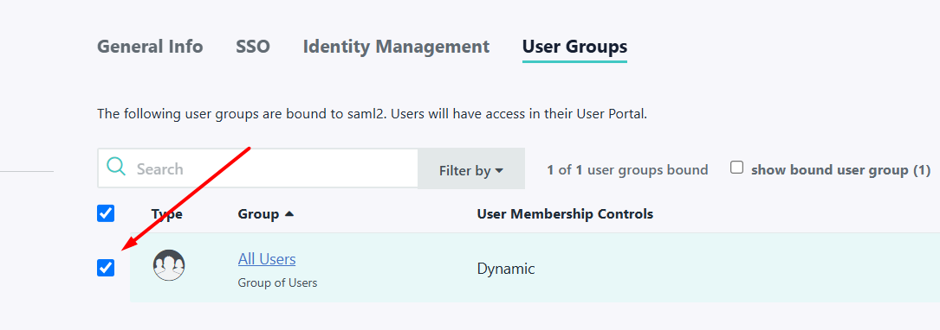The image size is (940, 330).
Task: Click the Type column header
Action: 166,214
